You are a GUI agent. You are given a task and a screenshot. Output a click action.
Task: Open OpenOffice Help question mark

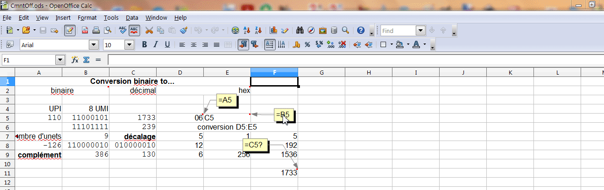pos(361,31)
